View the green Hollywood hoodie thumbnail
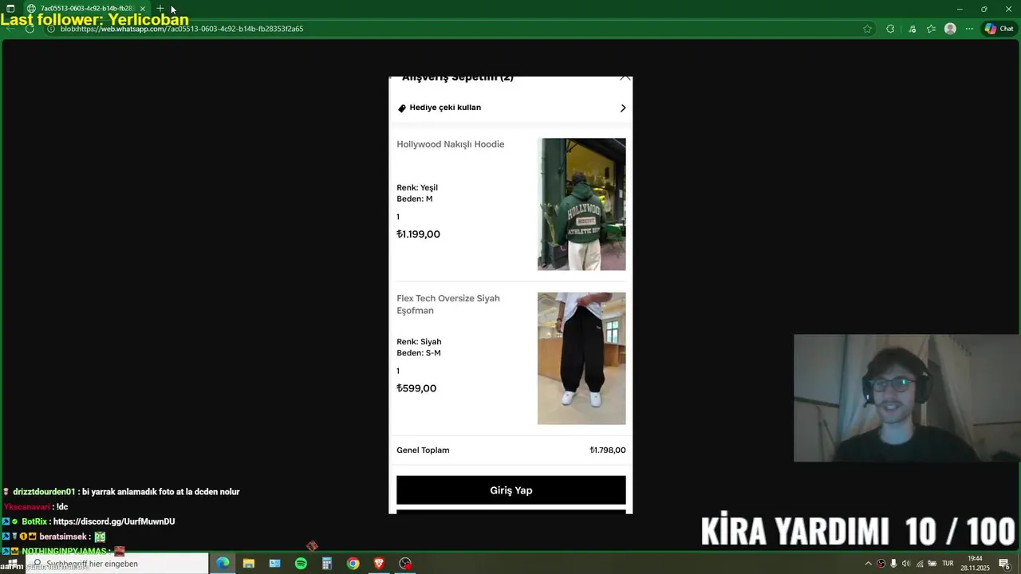The width and height of the screenshot is (1021, 574). pos(581,204)
